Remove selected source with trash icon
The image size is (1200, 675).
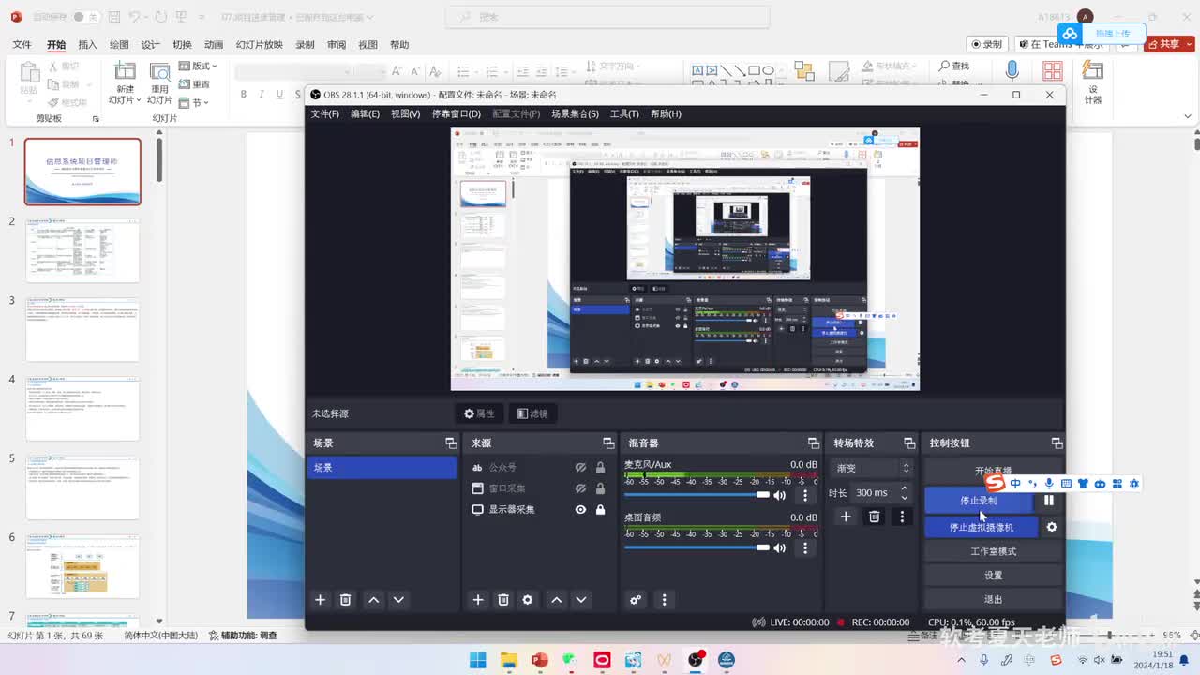(503, 600)
